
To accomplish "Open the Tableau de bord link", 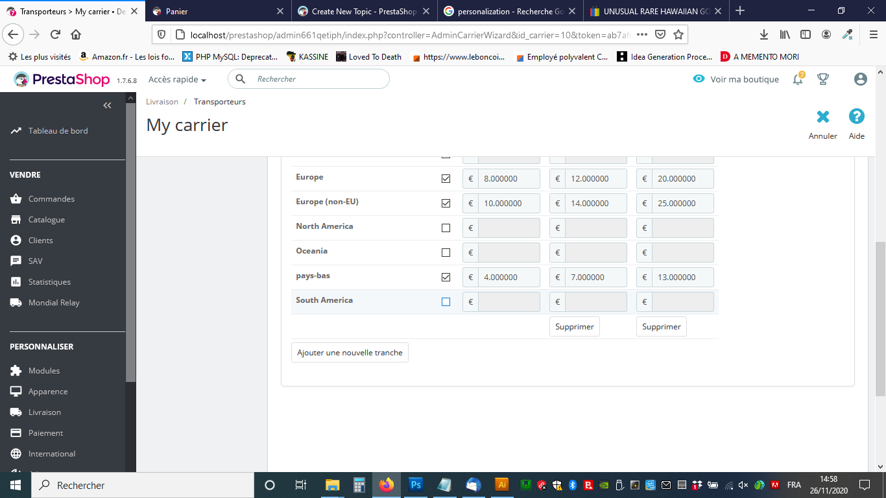I will pos(58,131).
